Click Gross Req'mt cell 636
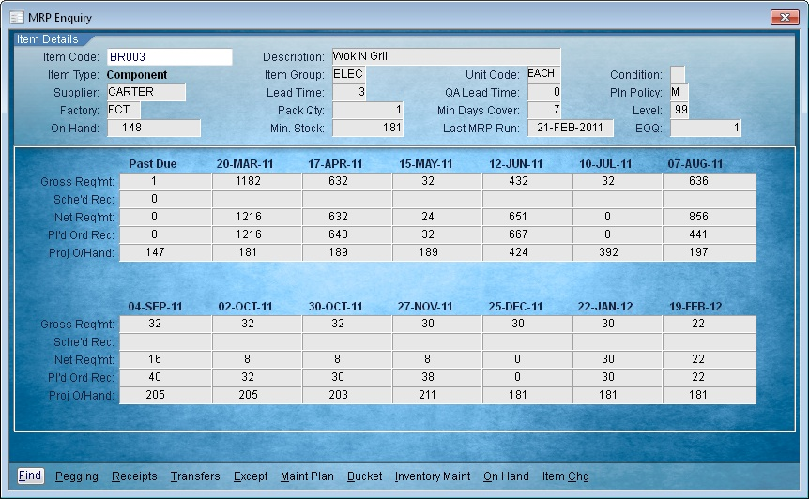The height and width of the screenshot is (499, 809). pos(710,181)
